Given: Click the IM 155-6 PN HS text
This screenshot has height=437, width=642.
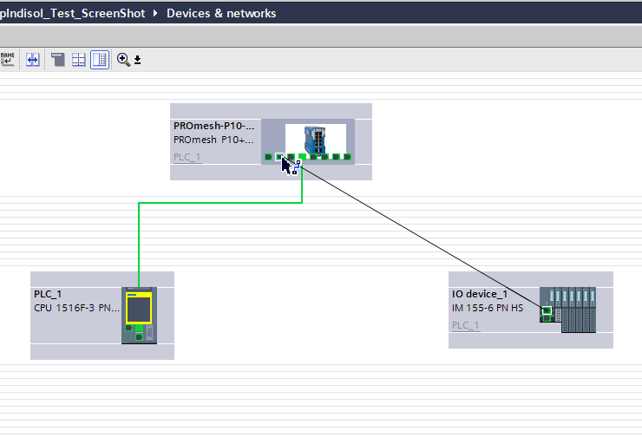Looking at the screenshot, I should [x=488, y=308].
